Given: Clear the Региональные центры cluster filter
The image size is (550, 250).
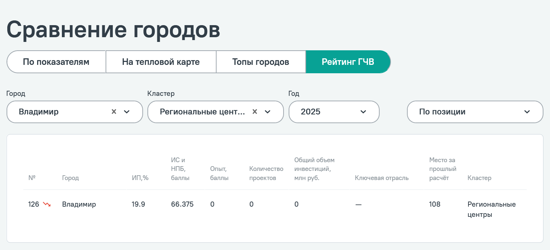Looking at the screenshot, I should [x=255, y=112].
